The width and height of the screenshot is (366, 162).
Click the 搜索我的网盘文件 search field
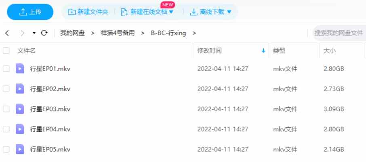point(339,33)
